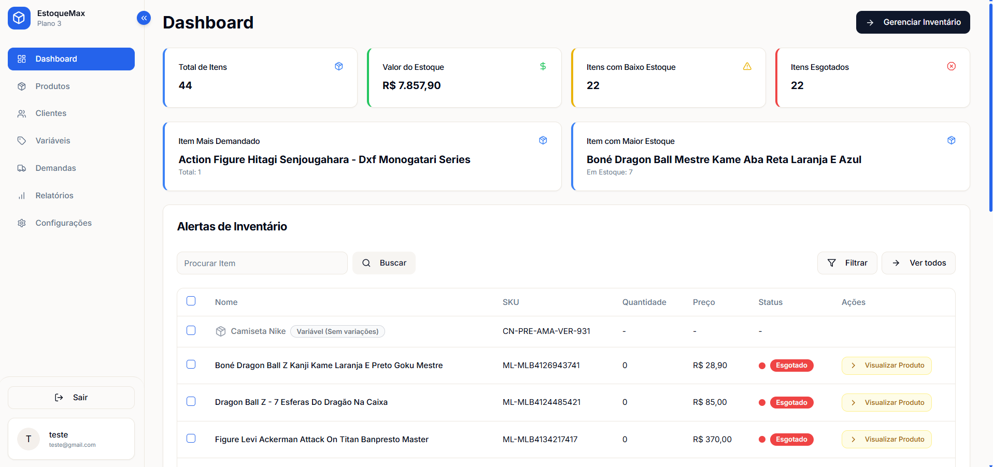
Task: Click the yellow warning triangle icon
Action: click(x=747, y=66)
